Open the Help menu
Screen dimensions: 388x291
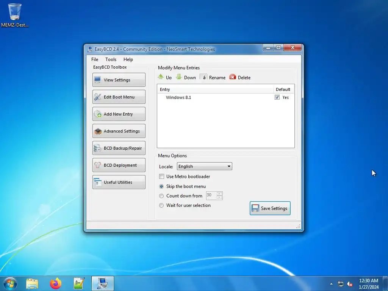[128, 59]
